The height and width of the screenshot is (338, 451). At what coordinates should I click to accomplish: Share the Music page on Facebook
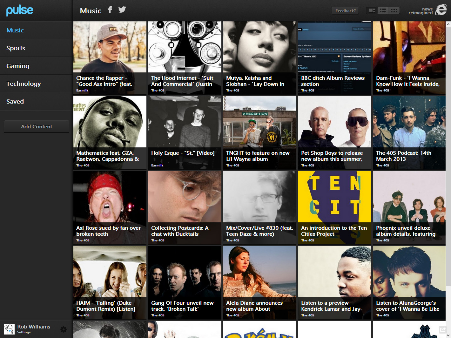click(x=110, y=10)
